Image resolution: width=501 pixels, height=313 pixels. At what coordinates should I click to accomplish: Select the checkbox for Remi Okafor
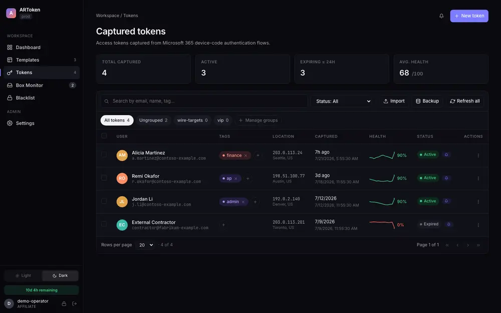point(104,178)
